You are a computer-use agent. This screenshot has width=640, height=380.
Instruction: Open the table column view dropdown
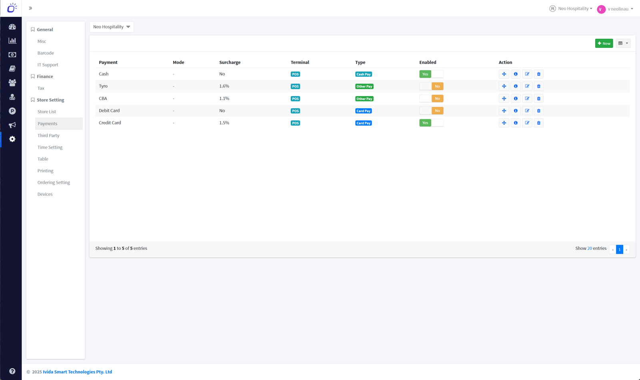(623, 43)
